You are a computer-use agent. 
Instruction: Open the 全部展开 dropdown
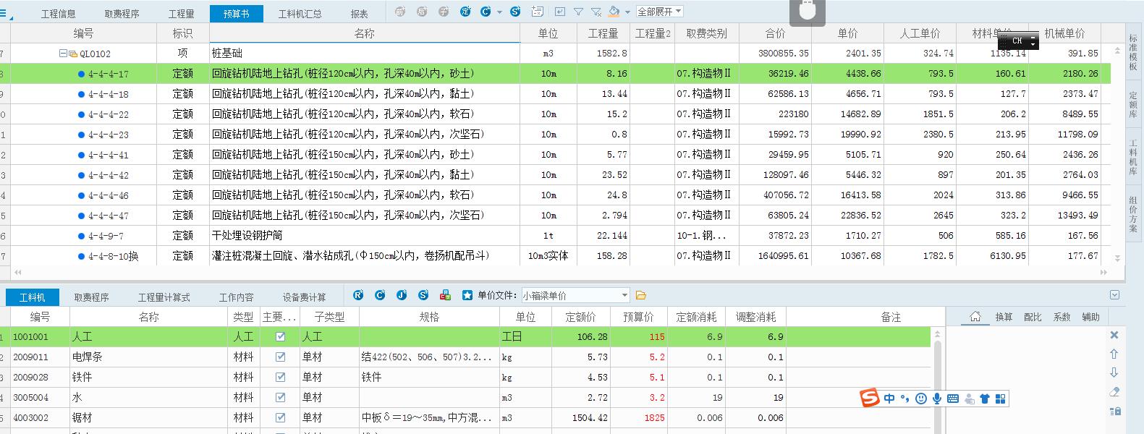coord(659,12)
